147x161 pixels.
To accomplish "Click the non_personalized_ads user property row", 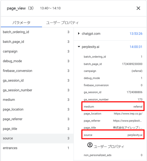I will point(113,155).
